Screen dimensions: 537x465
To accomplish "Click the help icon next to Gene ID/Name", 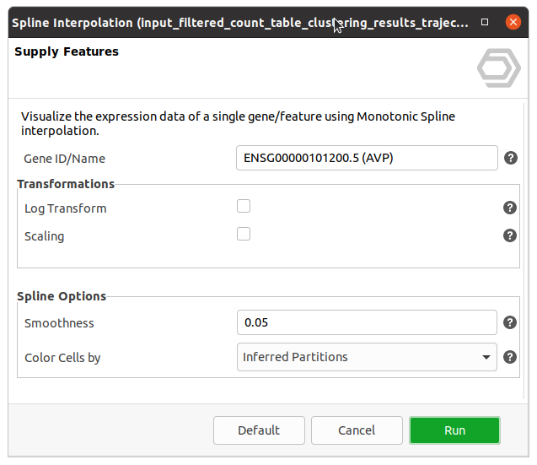I will 510,158.
